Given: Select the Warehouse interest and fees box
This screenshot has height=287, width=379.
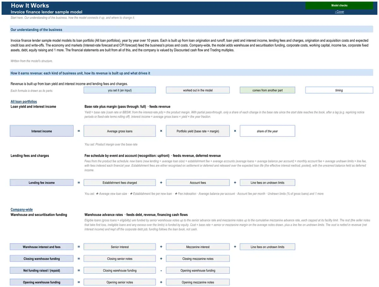Looking at the screenshot, I should tap(42, 247).
